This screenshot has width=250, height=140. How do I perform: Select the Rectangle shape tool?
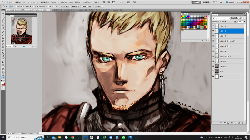[x=3, y=65]
